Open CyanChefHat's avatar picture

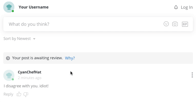tap(9, 75)
